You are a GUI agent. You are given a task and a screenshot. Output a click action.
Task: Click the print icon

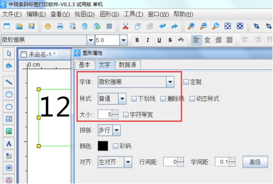click(60, 27)
